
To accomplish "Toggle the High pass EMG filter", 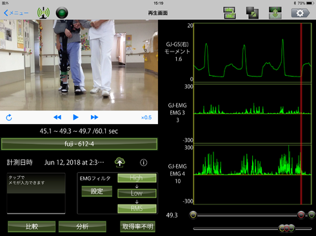I will [x=137, y=178].
